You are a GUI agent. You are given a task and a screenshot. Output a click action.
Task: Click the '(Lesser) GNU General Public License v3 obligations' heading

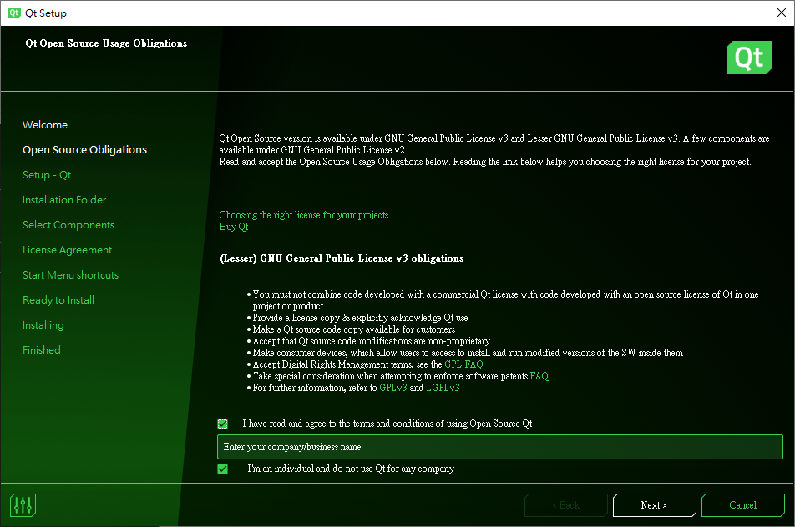pos(342,258)
